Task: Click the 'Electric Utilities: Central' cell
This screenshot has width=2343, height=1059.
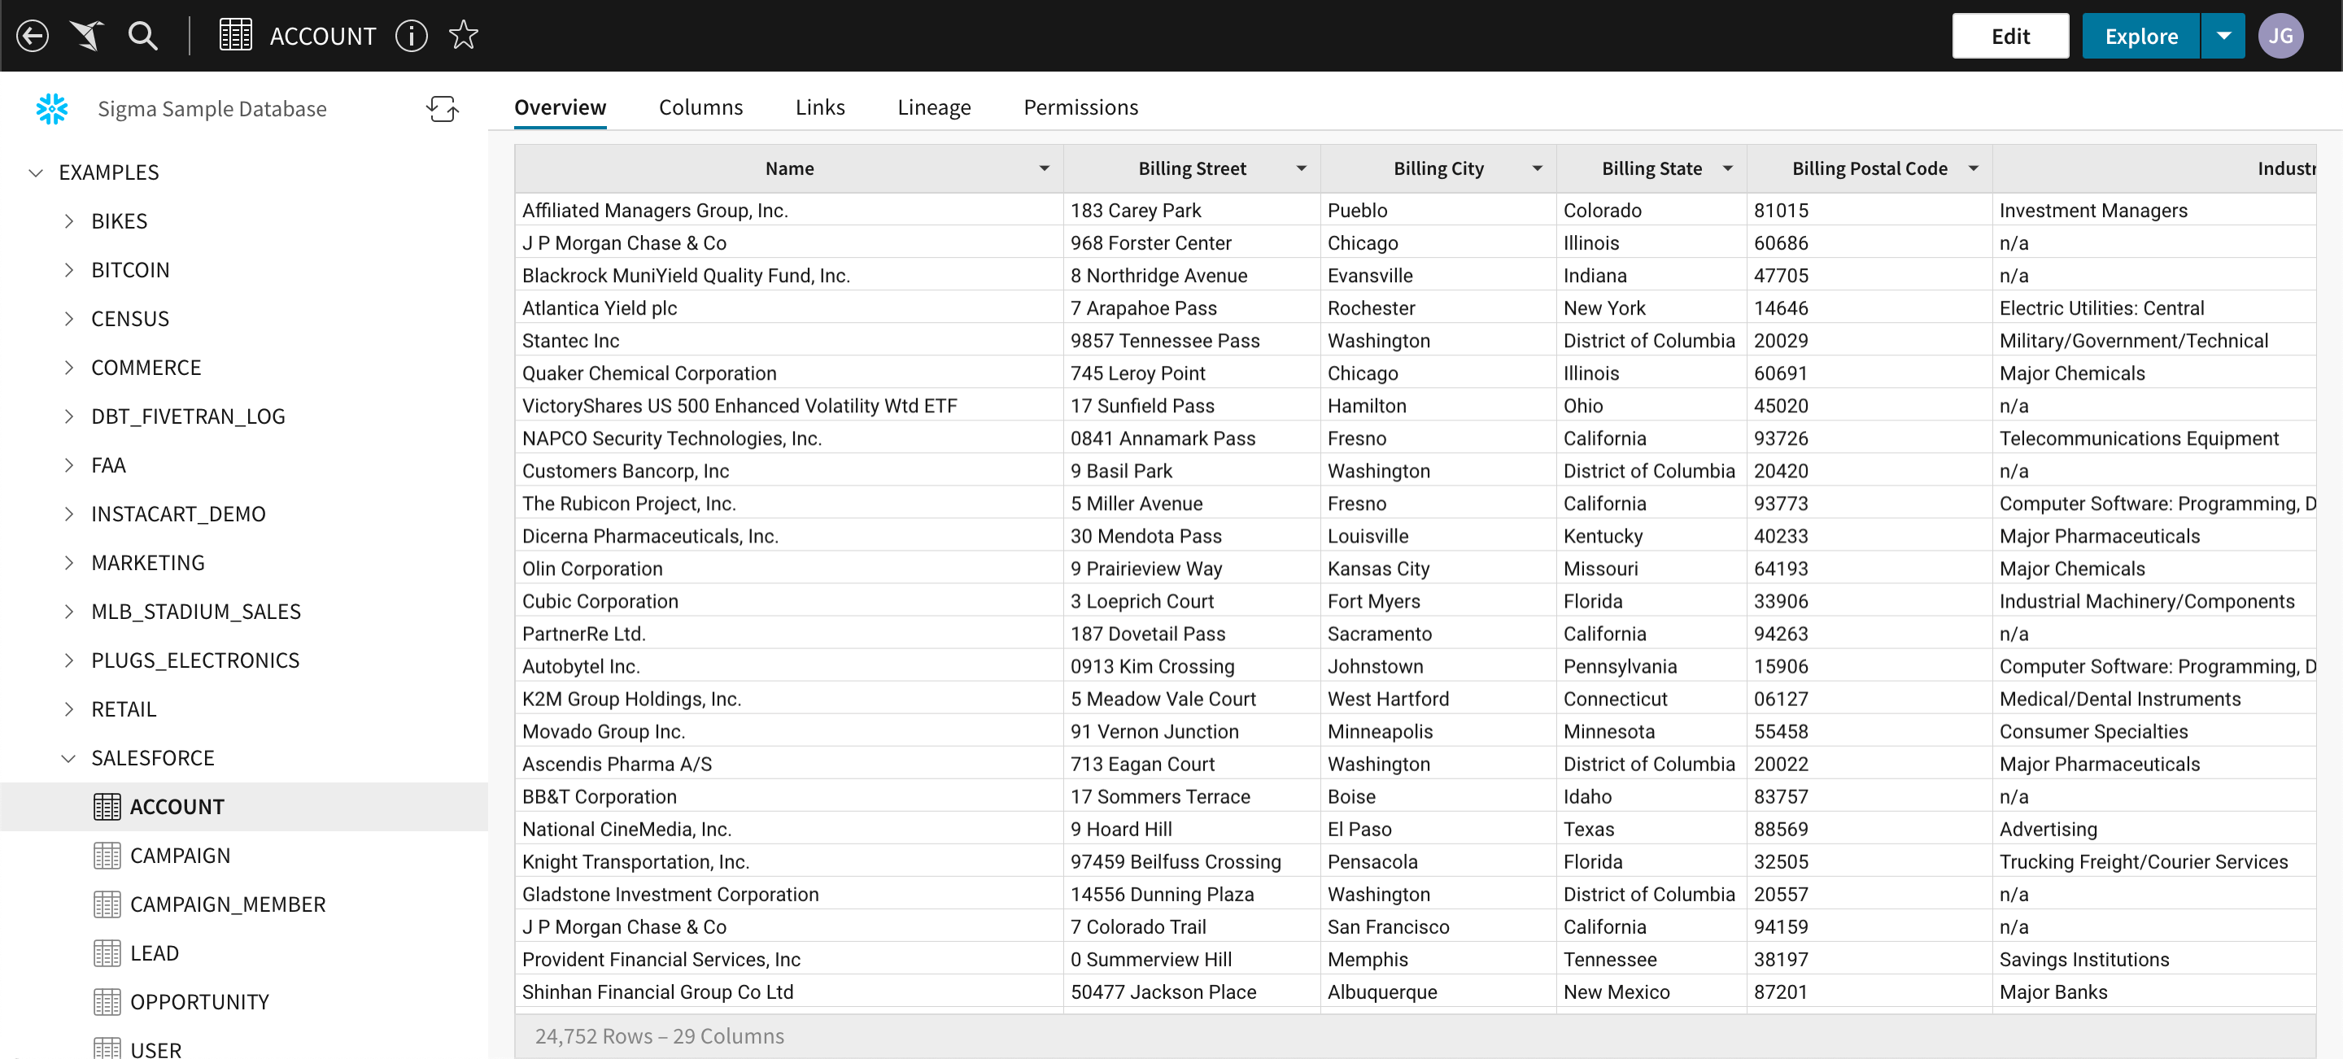Action: (x=2153, y=308)
